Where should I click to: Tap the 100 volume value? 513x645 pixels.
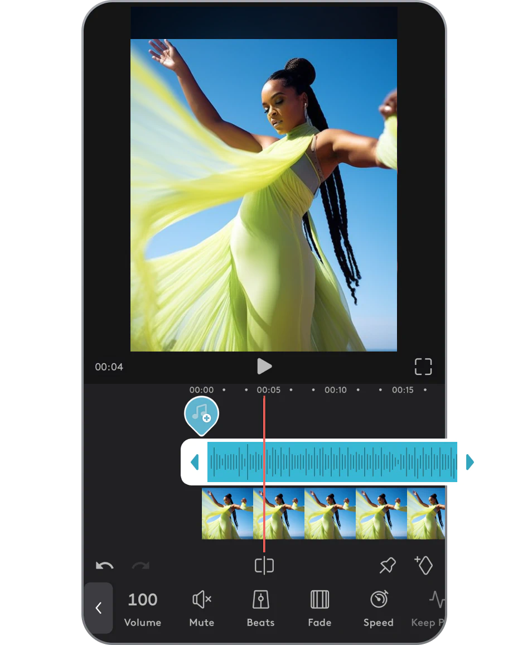click(142, 599)
